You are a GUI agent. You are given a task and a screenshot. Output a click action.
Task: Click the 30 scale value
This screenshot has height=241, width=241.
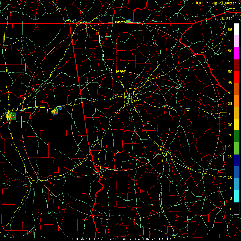(230, 125)
